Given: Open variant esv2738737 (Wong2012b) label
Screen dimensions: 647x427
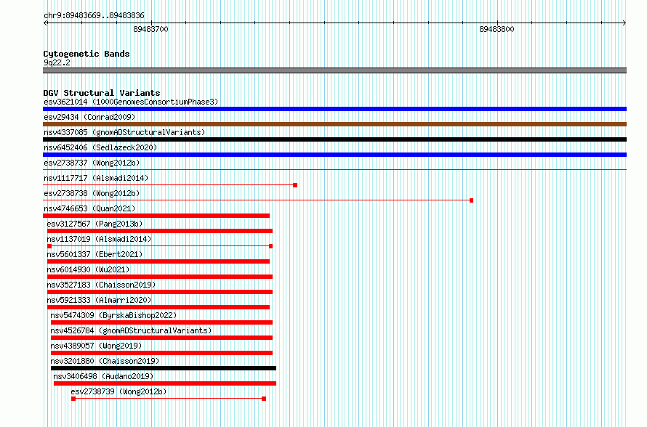Looking at the screenshot, I should pyautogui.click(x=92, y=163).
